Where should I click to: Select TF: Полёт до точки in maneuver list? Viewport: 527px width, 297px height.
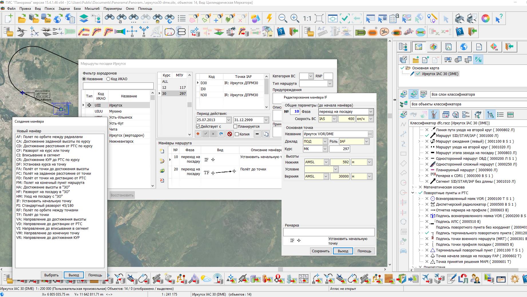point(33,215)
